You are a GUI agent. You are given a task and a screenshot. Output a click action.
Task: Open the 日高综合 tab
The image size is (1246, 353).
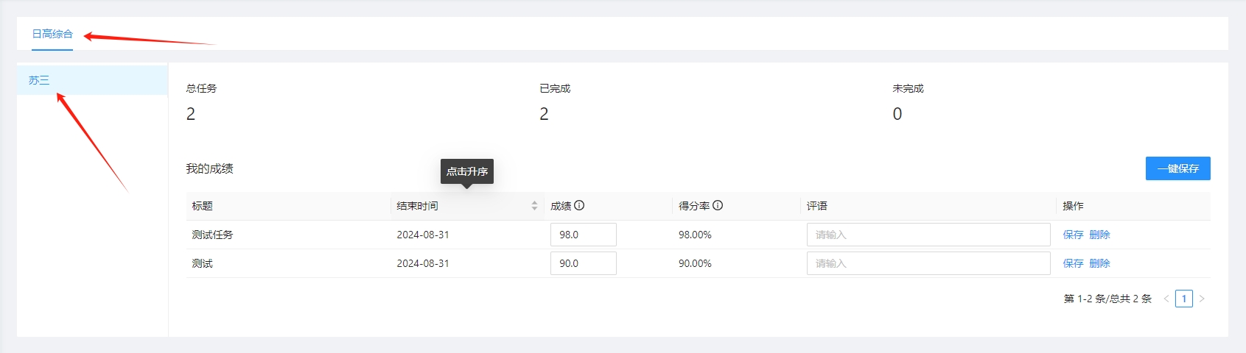pyautogui.click(x=52, y=34)
